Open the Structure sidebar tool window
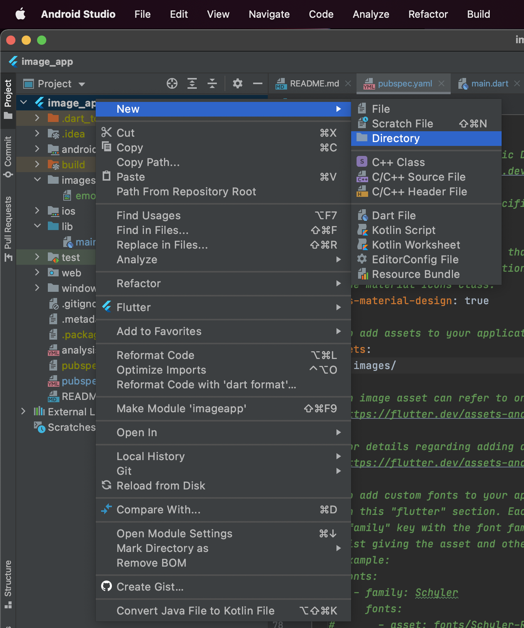The height and width of the screenshot is (628, 524). pyautogui.click(x=8, y=584)
